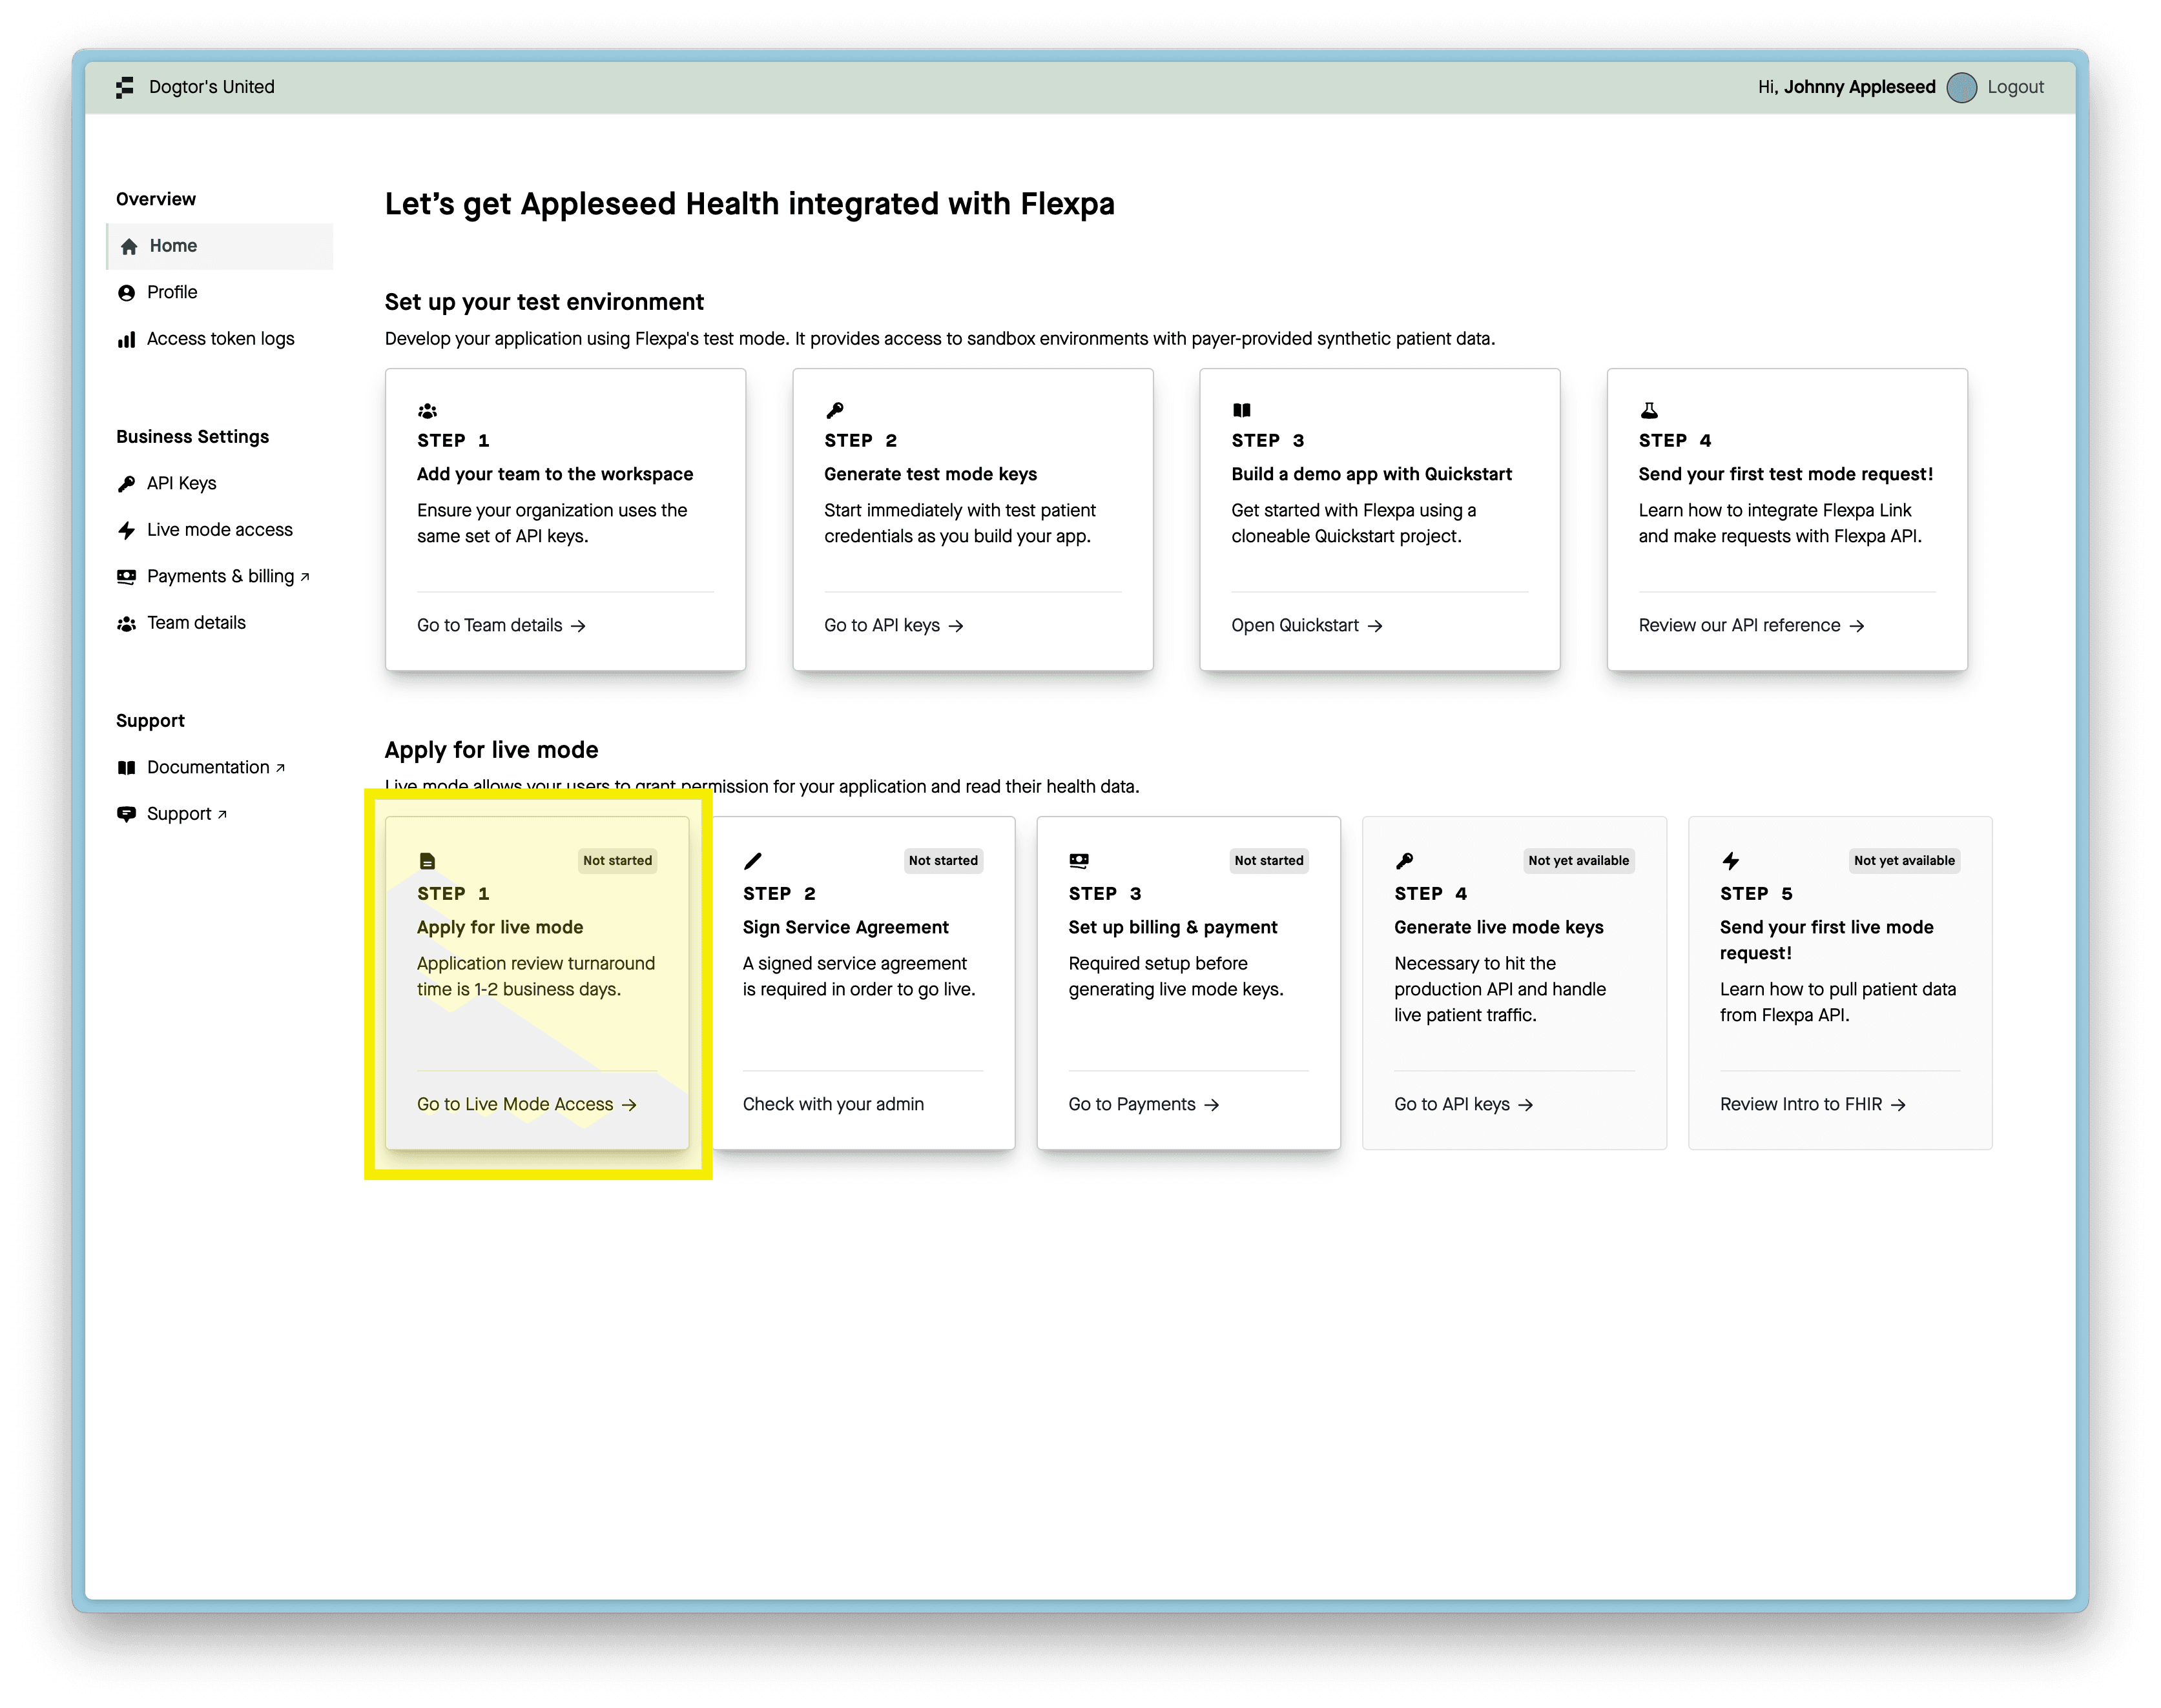Click Review Intro to FHIR link

pos(1813,1105)
